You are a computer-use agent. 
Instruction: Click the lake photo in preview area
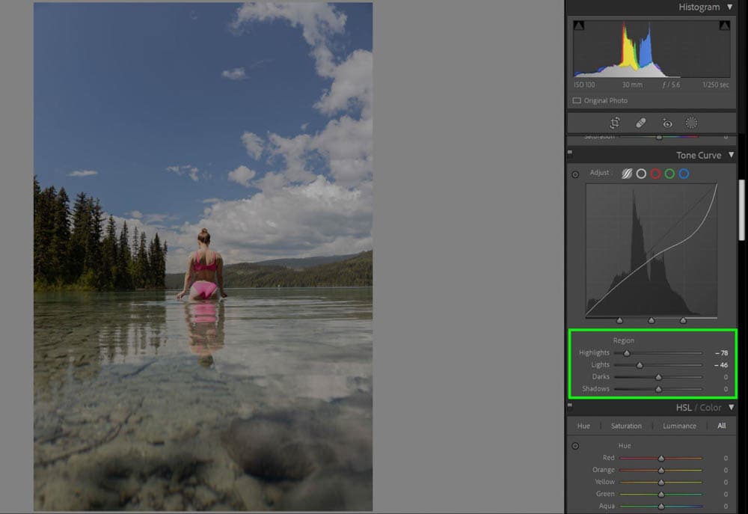[203, 257]
